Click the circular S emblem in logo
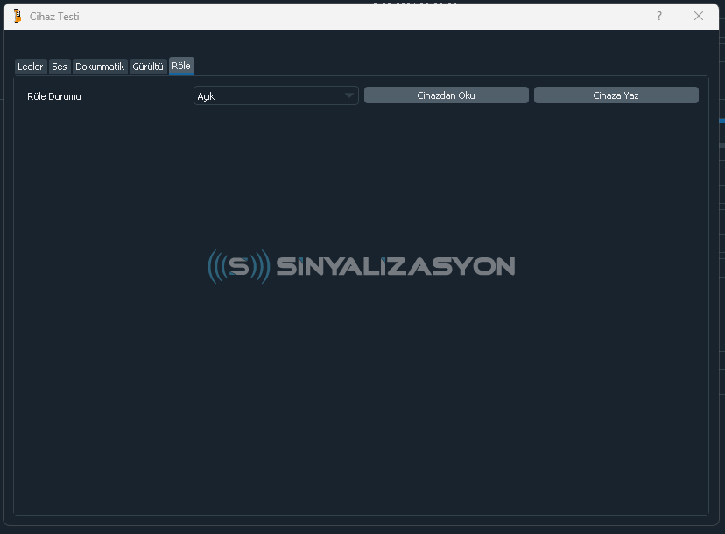This screenshot has width=725, height=534. coord(239,266)
